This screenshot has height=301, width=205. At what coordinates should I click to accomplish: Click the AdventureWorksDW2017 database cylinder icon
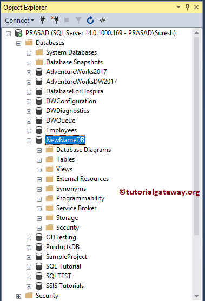(39, 82)
